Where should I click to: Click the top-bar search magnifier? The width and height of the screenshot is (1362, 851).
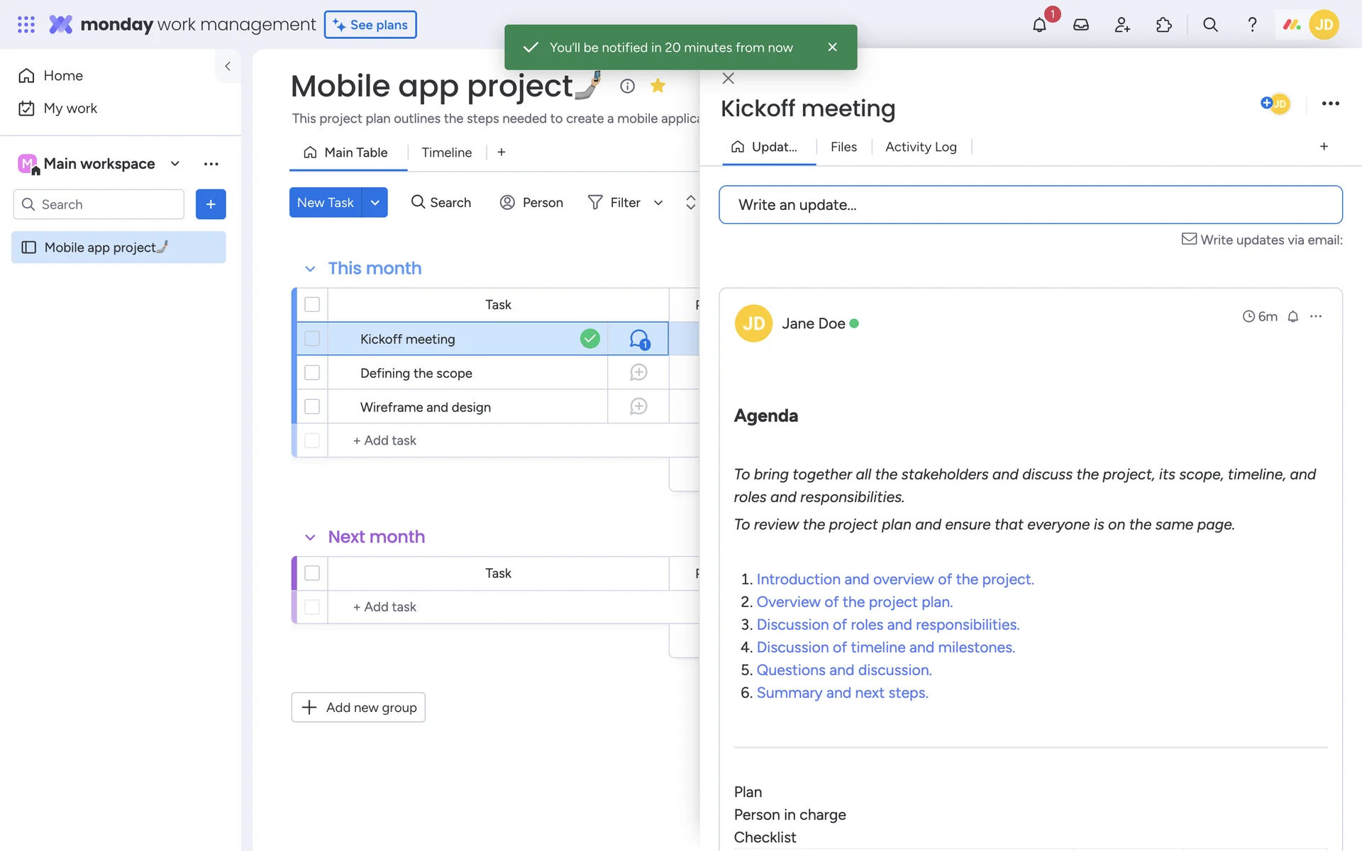click(x=1210, y=25)
